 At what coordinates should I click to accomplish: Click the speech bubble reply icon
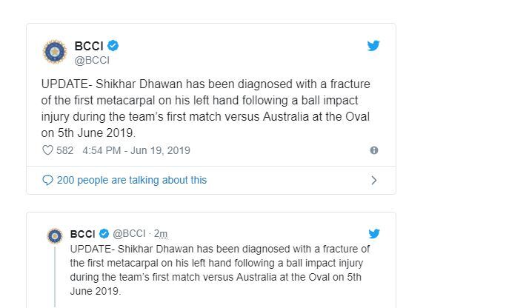click(x=47, y=181)
